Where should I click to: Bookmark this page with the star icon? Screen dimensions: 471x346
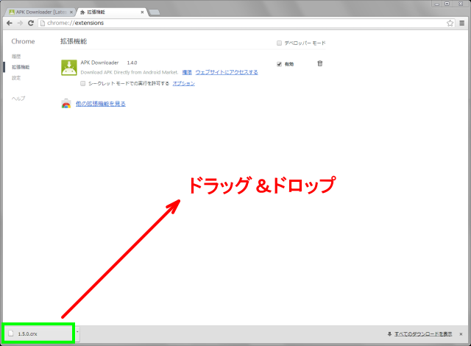click(x=450, y=23)
